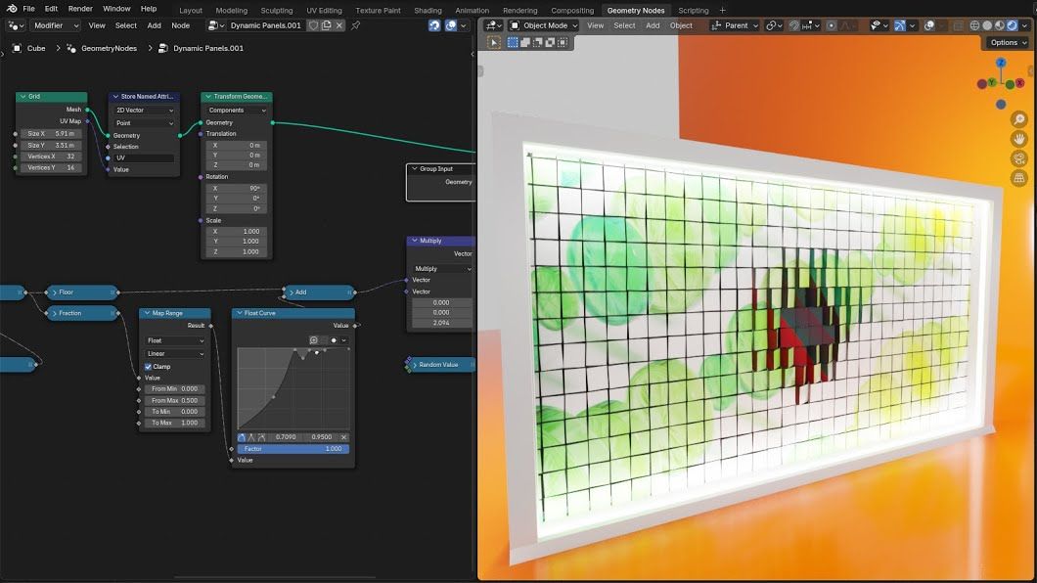Set vector handle type in Float Curve

(251, 437)
